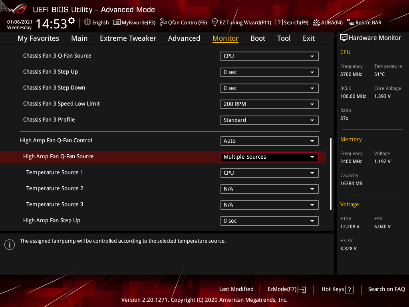Select High Amp Fan Q-Fan Control label
This screenshot has height=307, width=409.
(x=56, y=140)
